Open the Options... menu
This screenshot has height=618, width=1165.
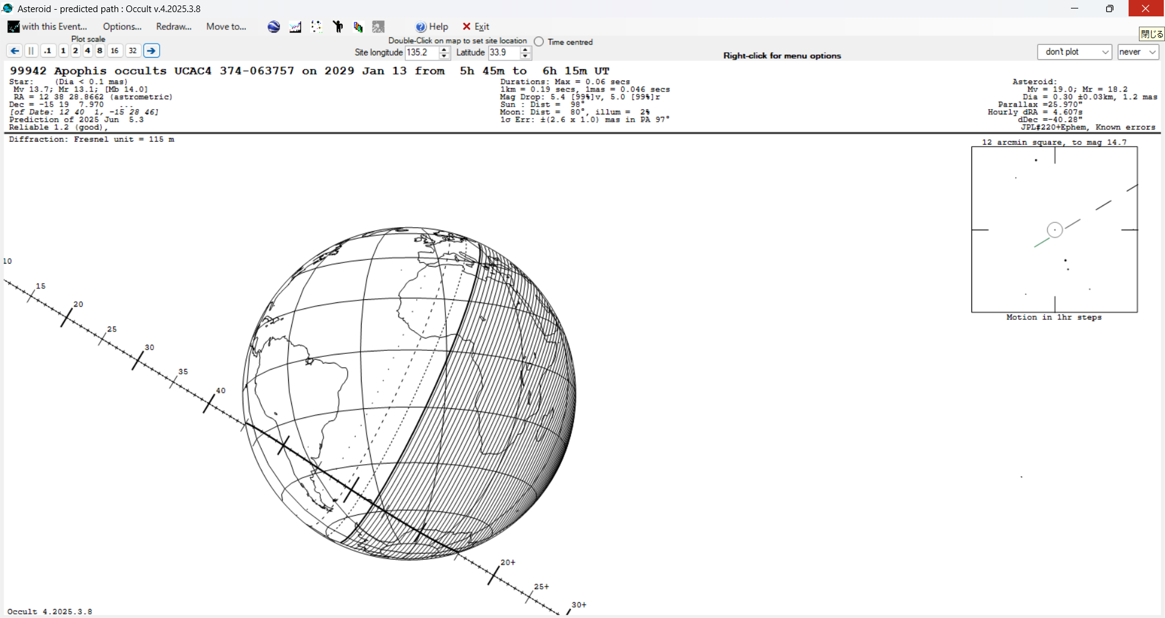pos(122,27)
